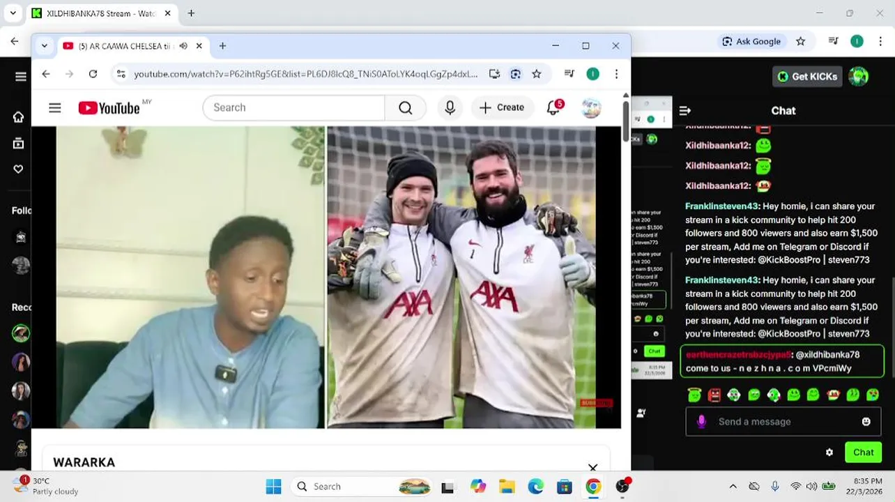Viewport: 895px width, 502px height.
Task: Open media controls in YouTube window toolbar
Action: pyautogui.click(x=569, y=74)
